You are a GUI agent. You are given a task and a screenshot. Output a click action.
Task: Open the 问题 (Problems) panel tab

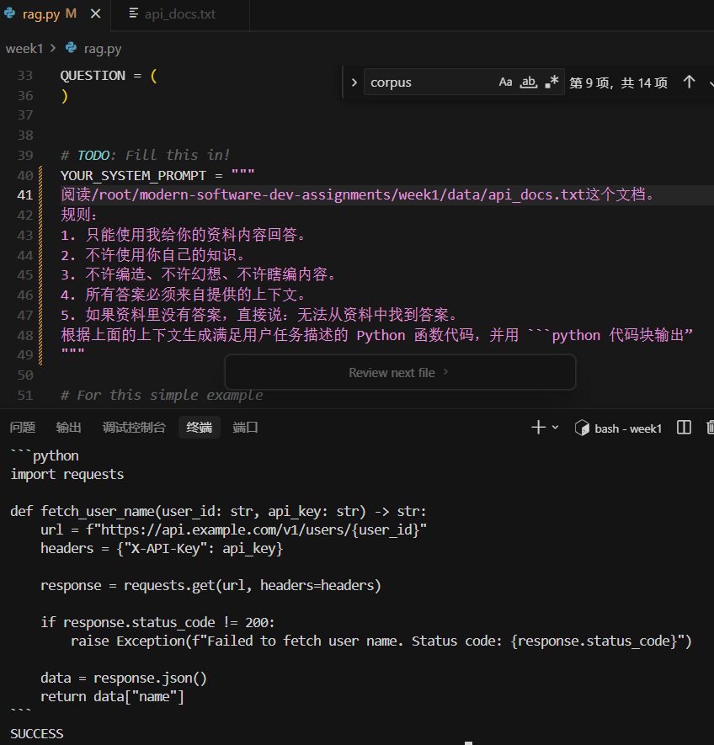tap(23, 428)
